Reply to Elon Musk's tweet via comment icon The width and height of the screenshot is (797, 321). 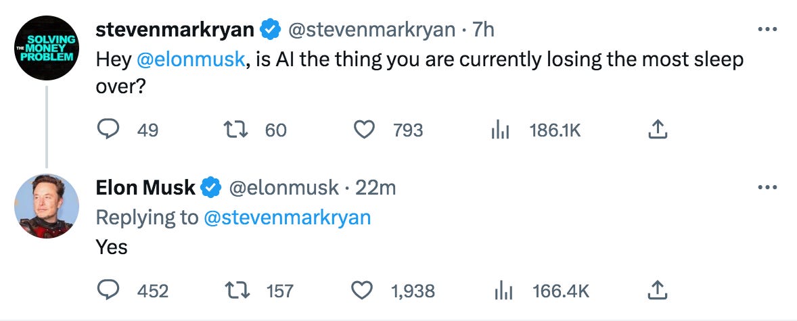108,291
